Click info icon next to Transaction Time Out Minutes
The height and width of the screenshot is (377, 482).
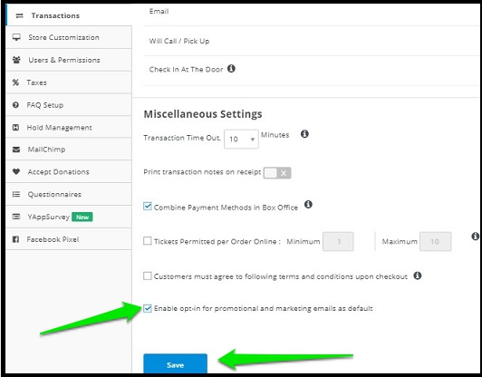tap(304, 134)
